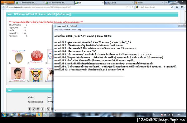This screenshot has height=123, width=187.
Task: Click the AVG Secure Search field
Action: tap(155, 7)
